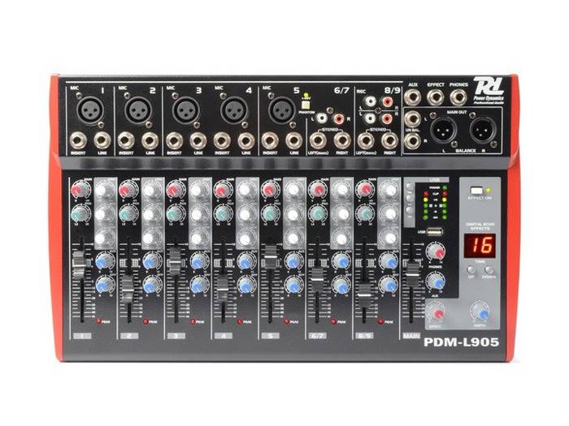Select the channel 5 LINE jack
The image size is (569, 426).
[294, 141]
